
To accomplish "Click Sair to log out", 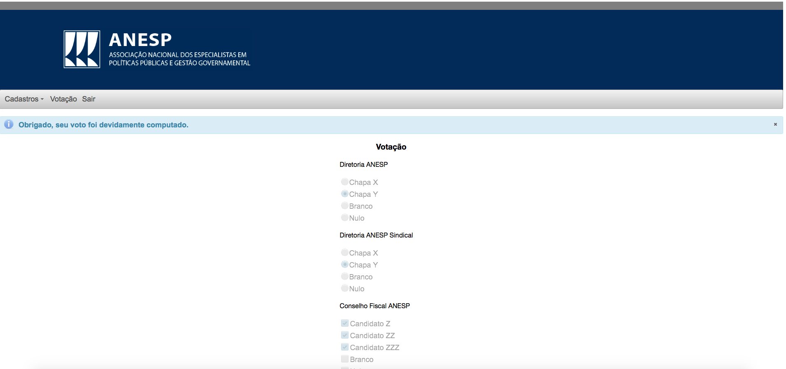I will (x=88, y=99).
